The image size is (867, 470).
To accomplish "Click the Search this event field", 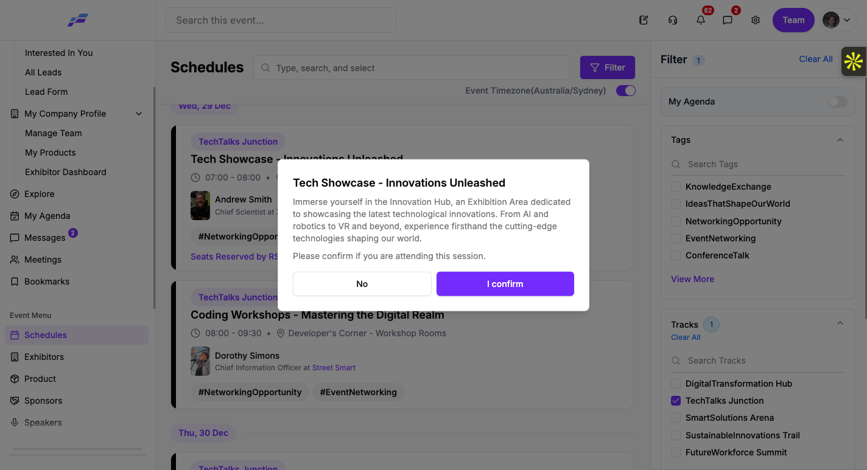I will coord(281,20).
